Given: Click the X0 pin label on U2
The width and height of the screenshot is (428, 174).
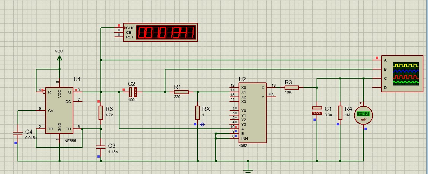Looking at the screenshot, I should 244,87.
